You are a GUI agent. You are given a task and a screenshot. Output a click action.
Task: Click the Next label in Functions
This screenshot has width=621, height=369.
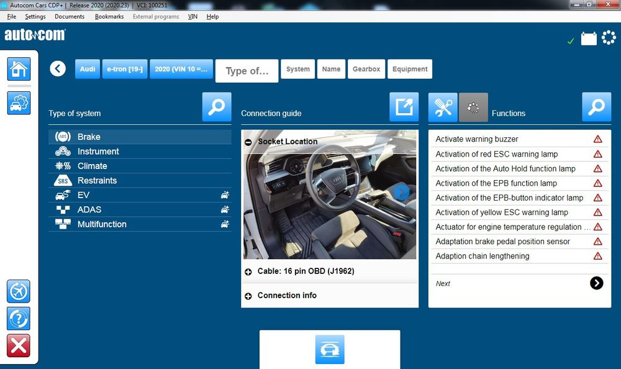443,284
